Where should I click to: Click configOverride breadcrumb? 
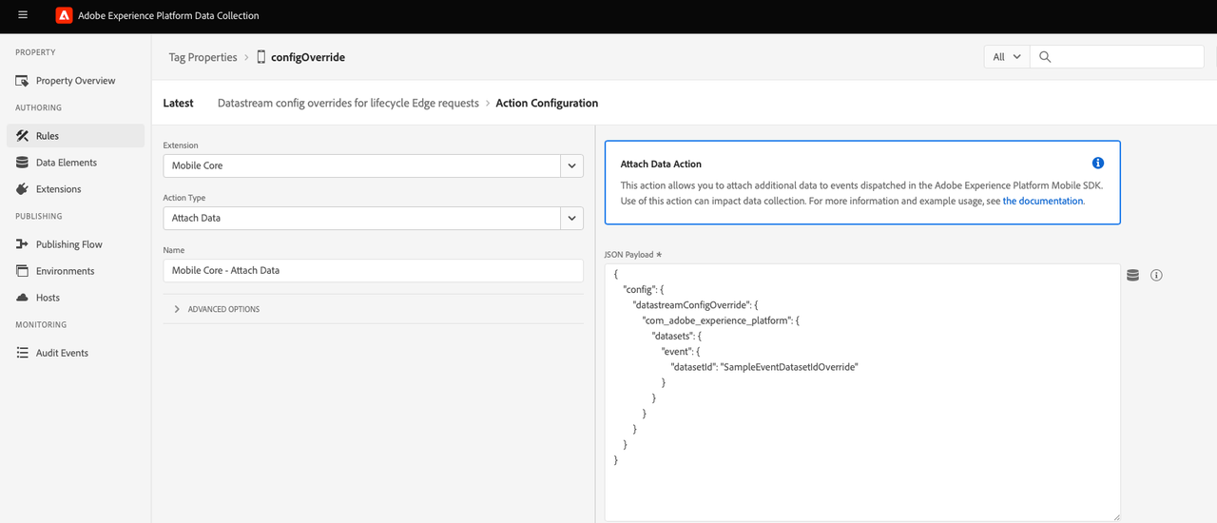[x=308, y=57]
